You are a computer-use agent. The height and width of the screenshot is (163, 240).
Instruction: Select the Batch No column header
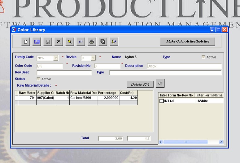(x=62, y=93)
